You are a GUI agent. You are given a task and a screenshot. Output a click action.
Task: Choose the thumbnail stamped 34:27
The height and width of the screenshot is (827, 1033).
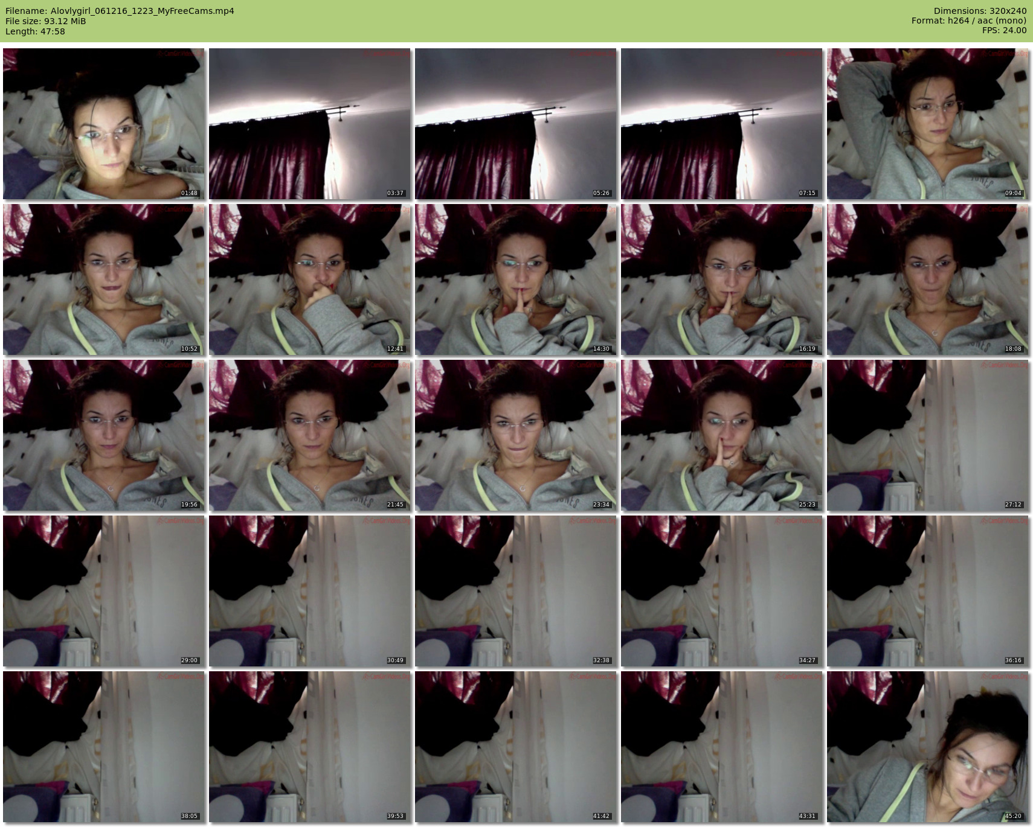click(722, 591)
